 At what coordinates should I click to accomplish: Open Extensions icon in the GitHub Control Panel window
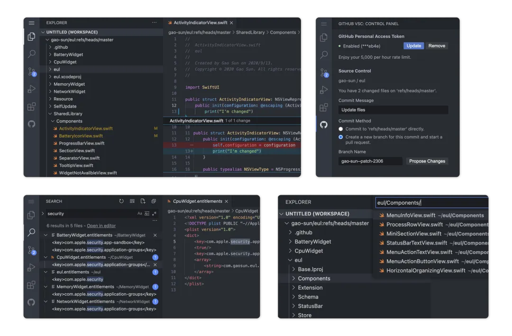(324, 108)
